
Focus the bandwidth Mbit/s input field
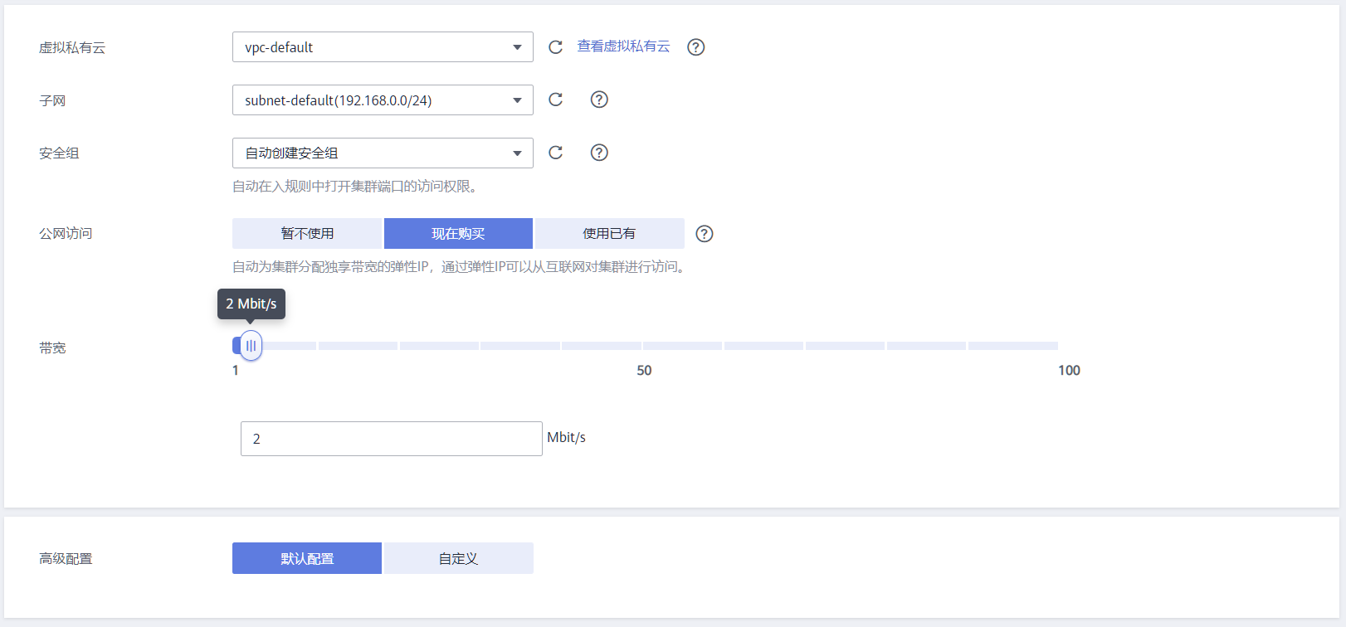[391, 439]
